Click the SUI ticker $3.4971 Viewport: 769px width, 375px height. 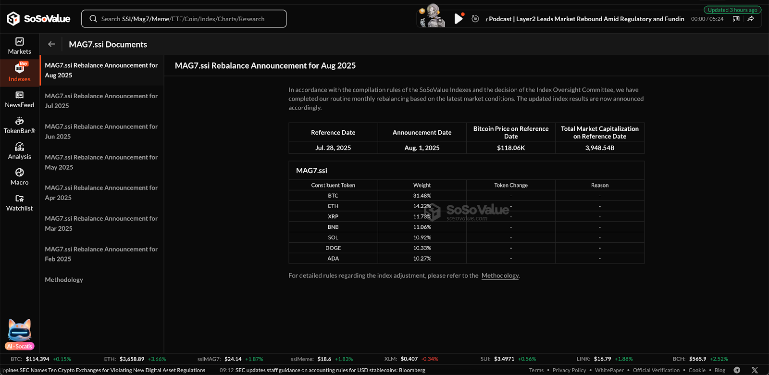pos(504,359)
